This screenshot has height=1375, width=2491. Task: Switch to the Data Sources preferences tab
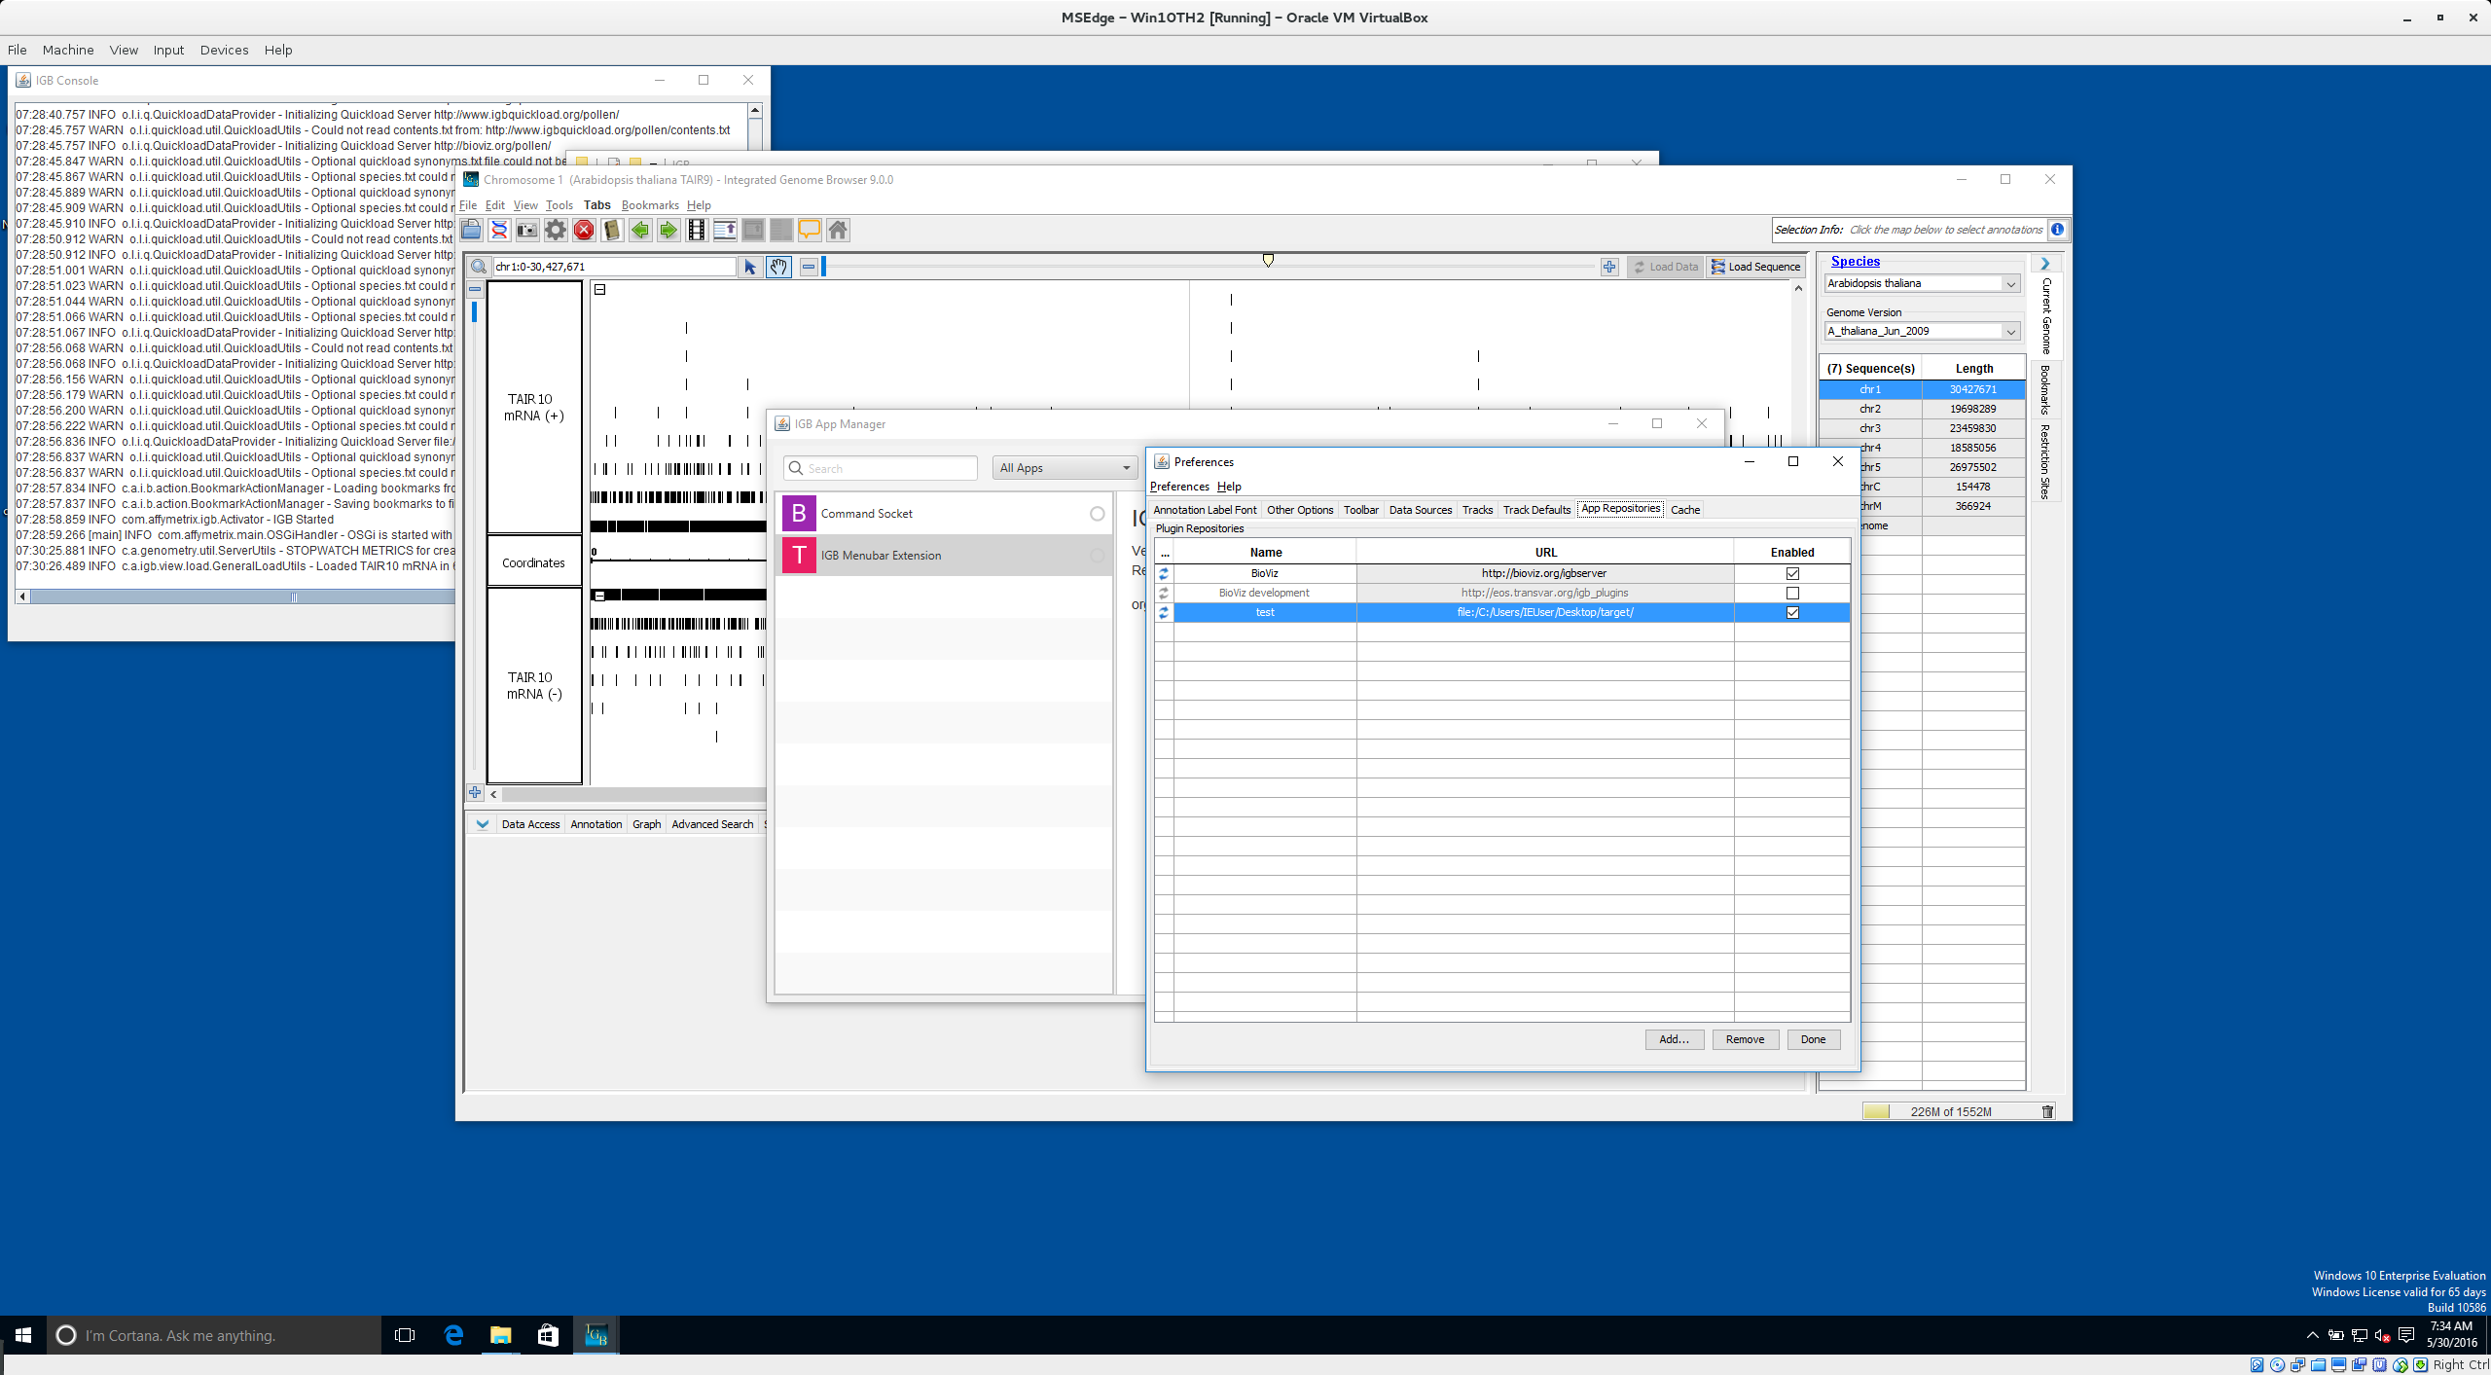point(1420,510)
